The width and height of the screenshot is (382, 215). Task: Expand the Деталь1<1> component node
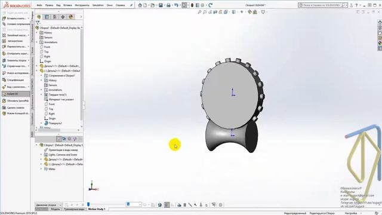37,66
